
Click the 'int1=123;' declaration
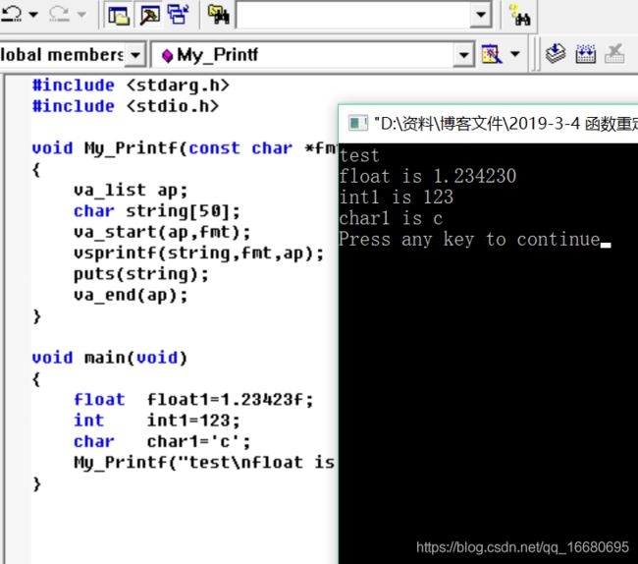193,421
